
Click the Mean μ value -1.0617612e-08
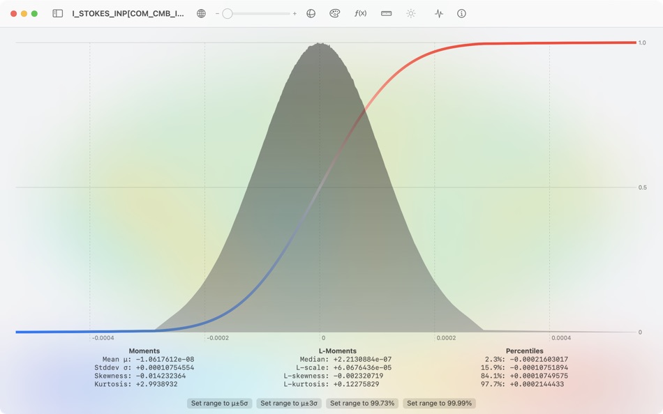coord(165,359)
